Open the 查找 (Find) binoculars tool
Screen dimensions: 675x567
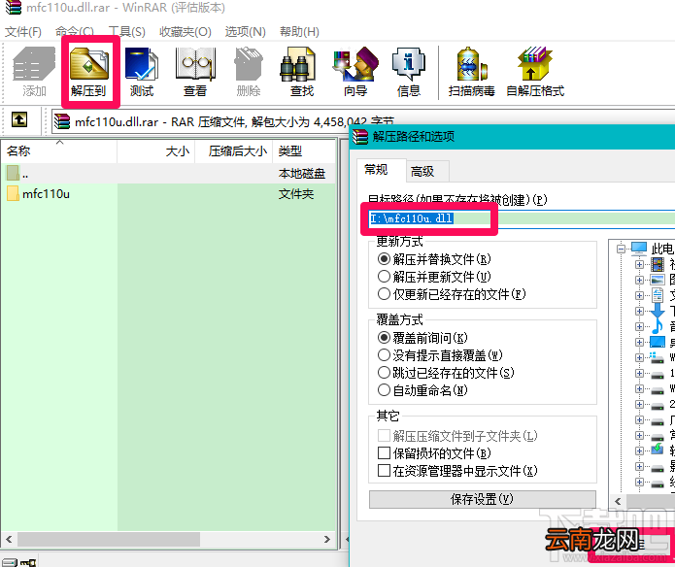tap(298, 64)
